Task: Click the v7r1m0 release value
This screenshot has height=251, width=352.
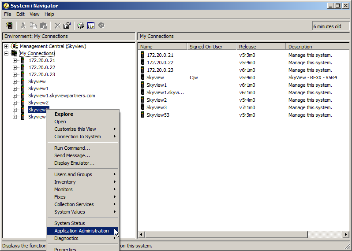Action: (x=247, y=107)
